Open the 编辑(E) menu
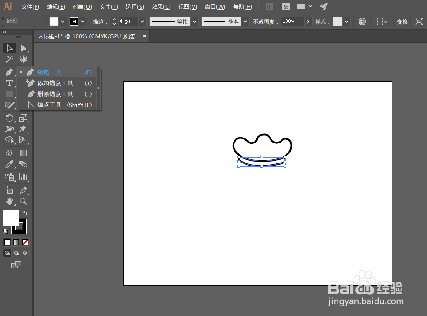The image size is (427, 316). coord(56,6)
